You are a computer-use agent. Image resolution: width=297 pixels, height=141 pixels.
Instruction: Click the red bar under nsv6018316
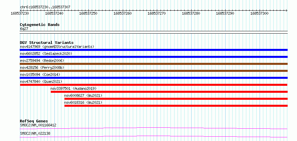pyautogui.click(x=176, y=106)
